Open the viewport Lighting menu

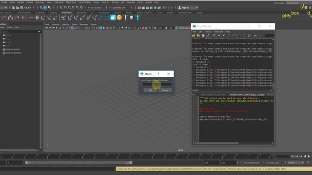[x=65, y=25]
